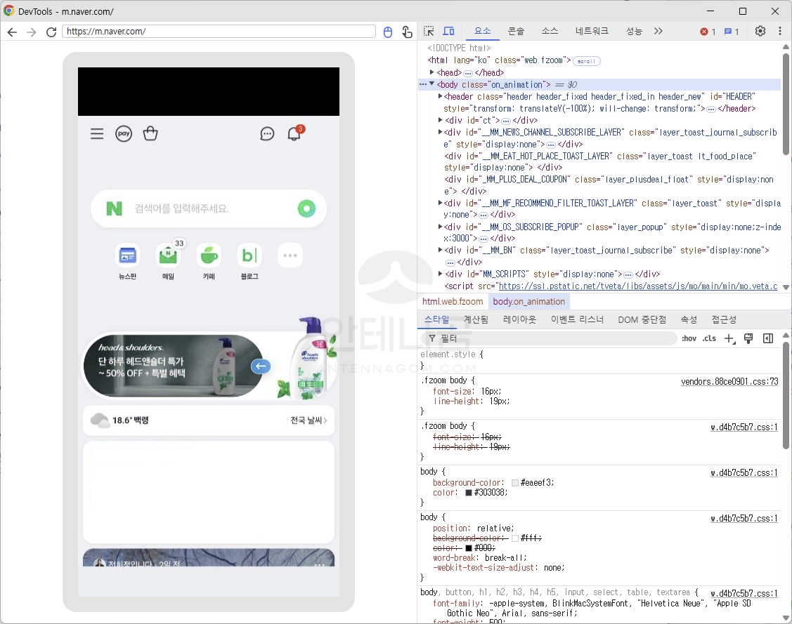Expand the header HEADER node
The height and width of the screenshot is (624, 792).
(x=440, y=96)
